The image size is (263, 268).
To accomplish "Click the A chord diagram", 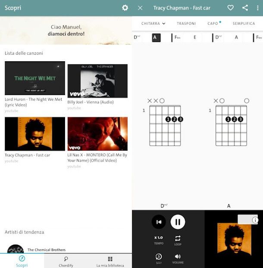I will [x=229, y=123].
